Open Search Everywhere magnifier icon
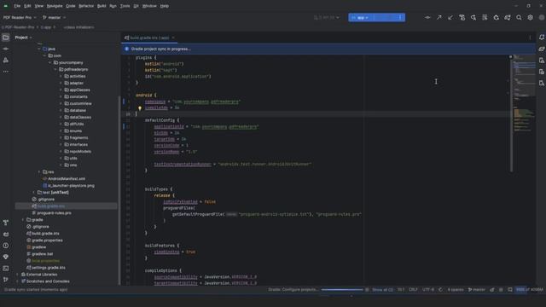The image size is (546, 307). (519, 17)
